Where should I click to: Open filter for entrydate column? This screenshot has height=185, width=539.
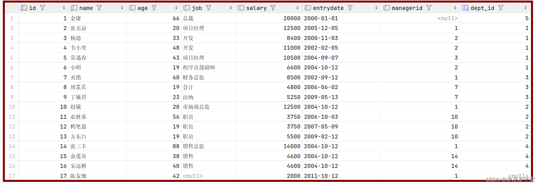tap(350, 8)
